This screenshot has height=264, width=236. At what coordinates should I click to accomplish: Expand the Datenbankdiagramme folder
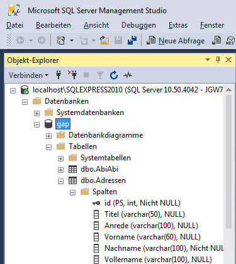tap(48, 136)
